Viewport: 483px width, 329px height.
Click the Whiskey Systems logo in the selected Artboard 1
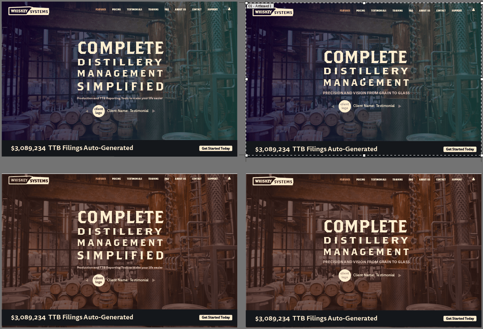(x=273, y=12)
